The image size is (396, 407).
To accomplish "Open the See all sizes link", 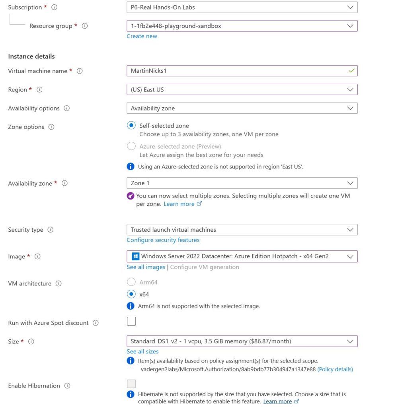I will [142, 351].
